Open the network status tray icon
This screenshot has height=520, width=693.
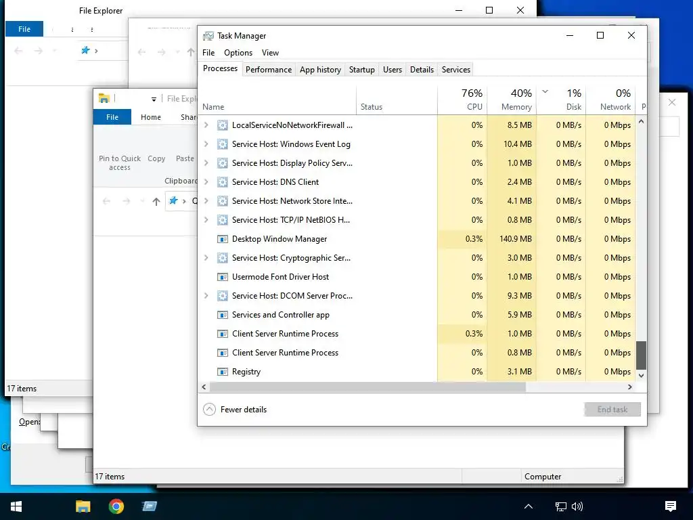point(560,506)
